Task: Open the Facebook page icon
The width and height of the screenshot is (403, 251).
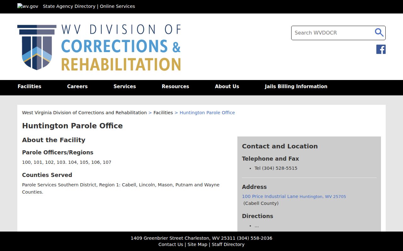Action: [x=381, y=49]
